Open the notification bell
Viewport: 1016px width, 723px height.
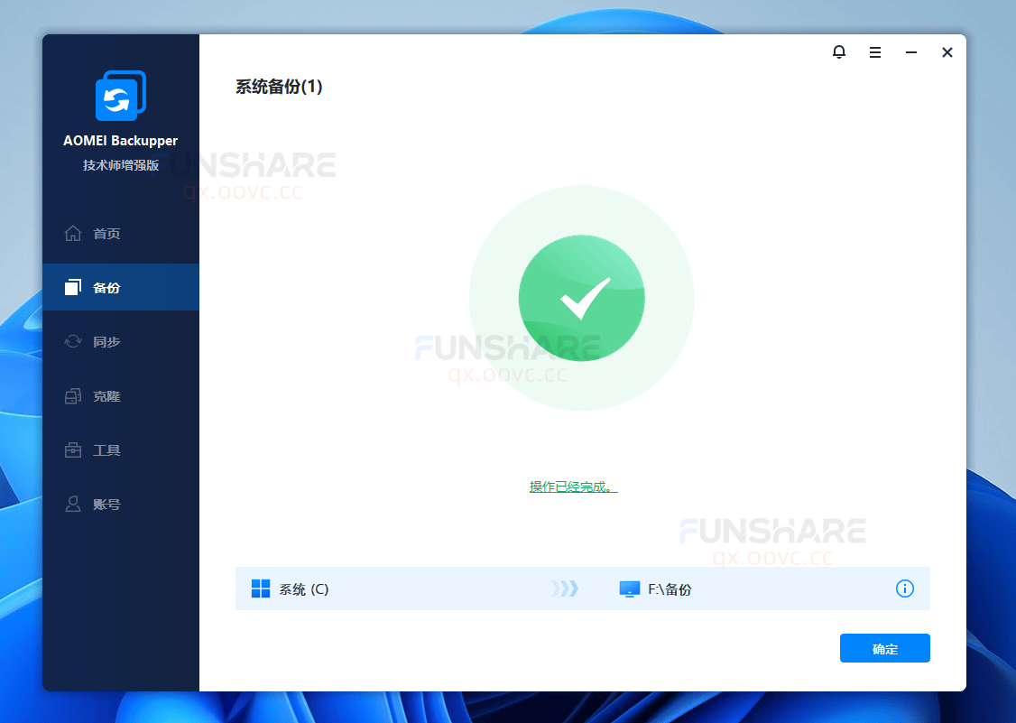(x=839, y=52)
